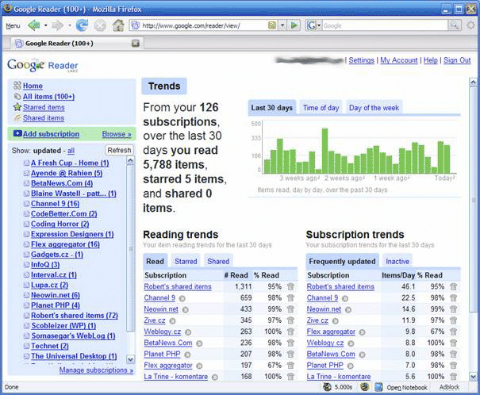The height and width of the screenshot is (395, 480).
Task: Open the Forward button history dropdown arrow
Action: (70, 25)
